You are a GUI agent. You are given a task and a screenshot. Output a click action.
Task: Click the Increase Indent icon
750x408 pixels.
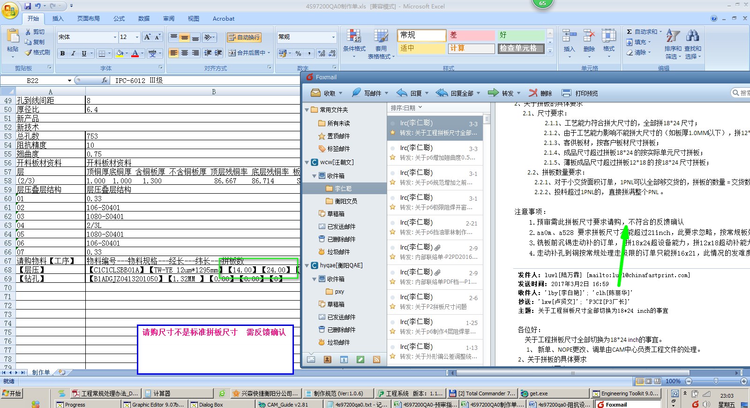pos(218,53)
